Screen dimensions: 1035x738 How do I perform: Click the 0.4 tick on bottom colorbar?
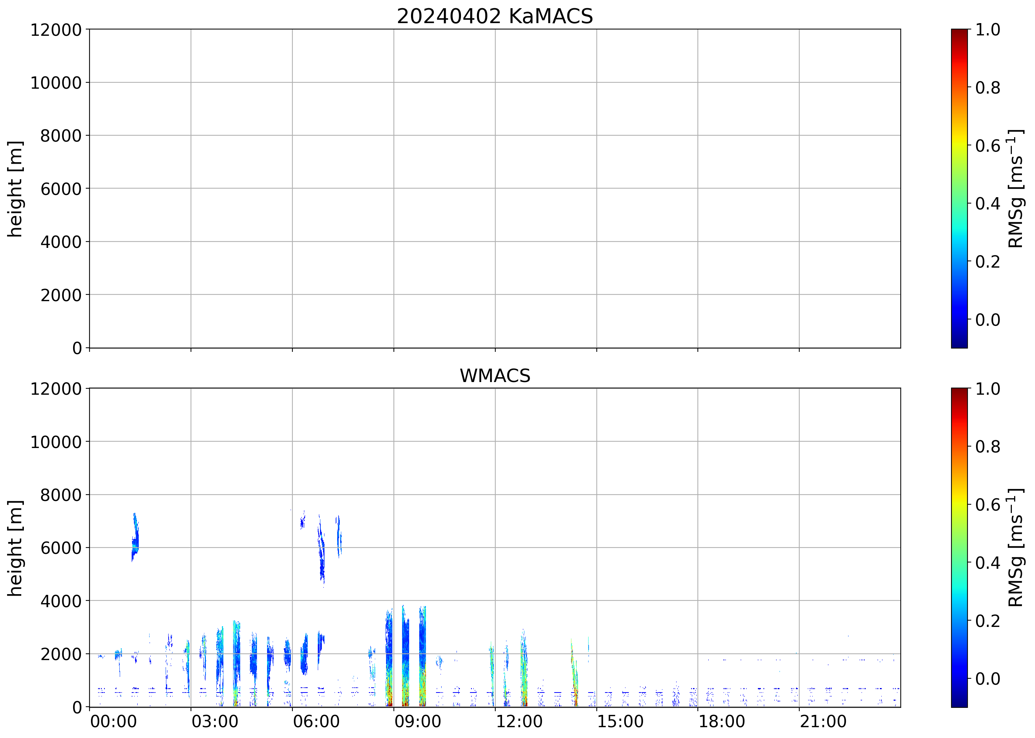(x=987, y=563)
